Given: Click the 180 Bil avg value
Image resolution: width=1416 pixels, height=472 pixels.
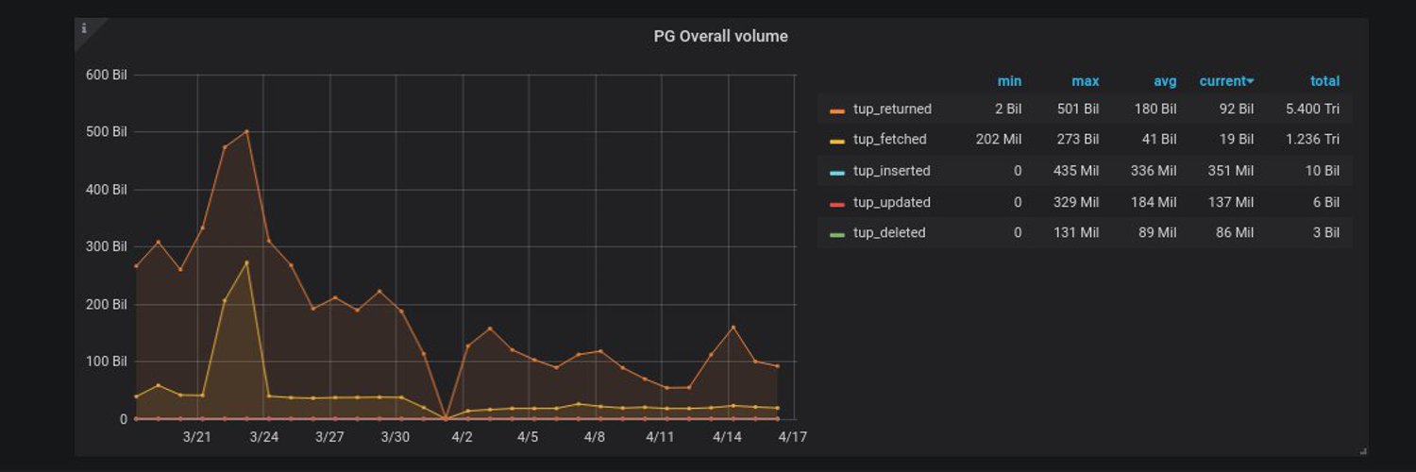Looking at the screenshot, I should click(1155, 110).
